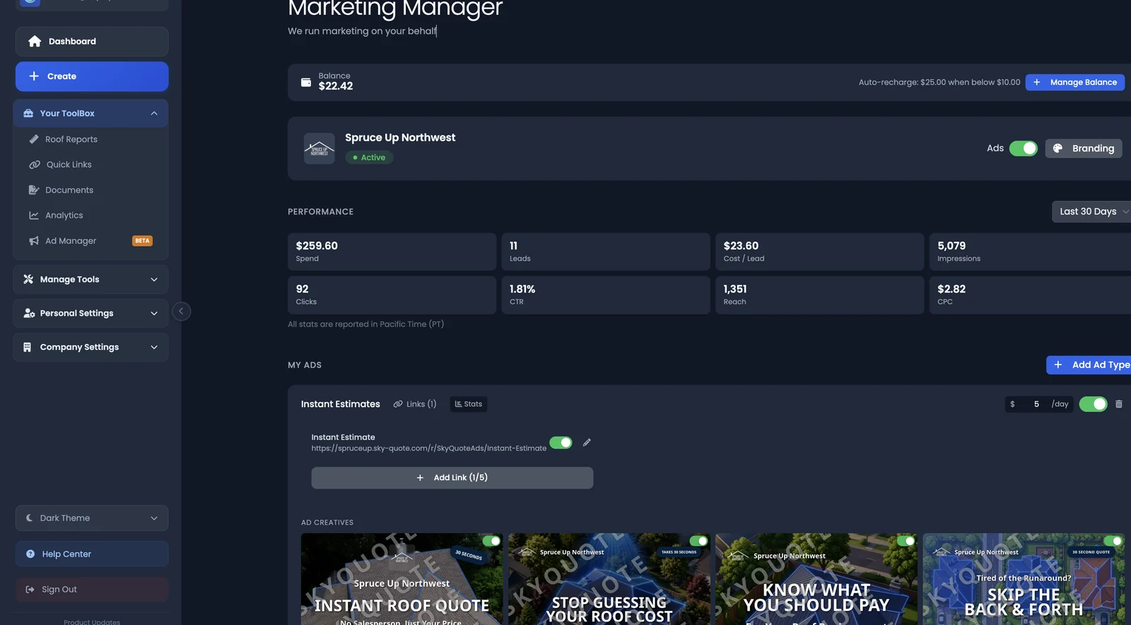1131x625 pixels.
Task: Click the Dark Theme moon icon
Action: pyautogui.click(x=30, y=518)
